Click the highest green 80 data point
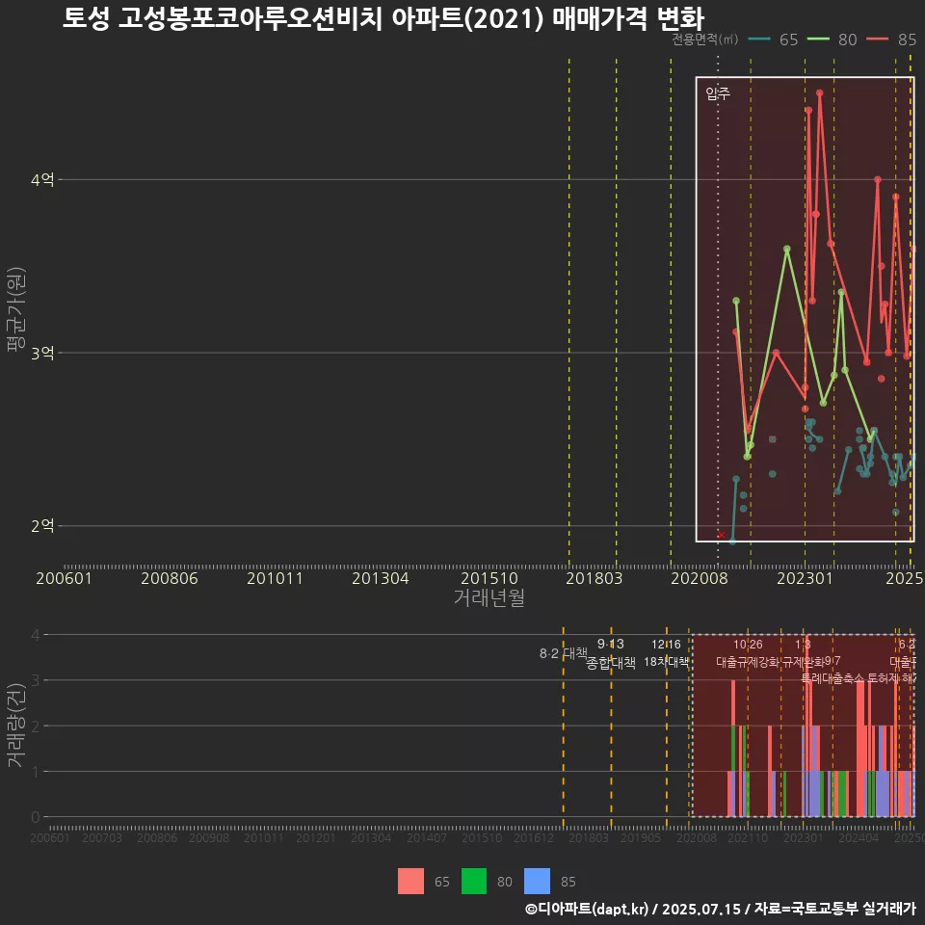 pyautogui.click(x=787, y=249)
